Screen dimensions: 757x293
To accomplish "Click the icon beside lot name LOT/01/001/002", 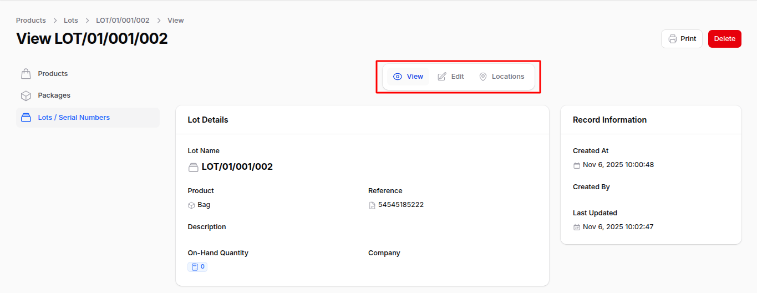I will pyautogui.click(x=194, y=167).
